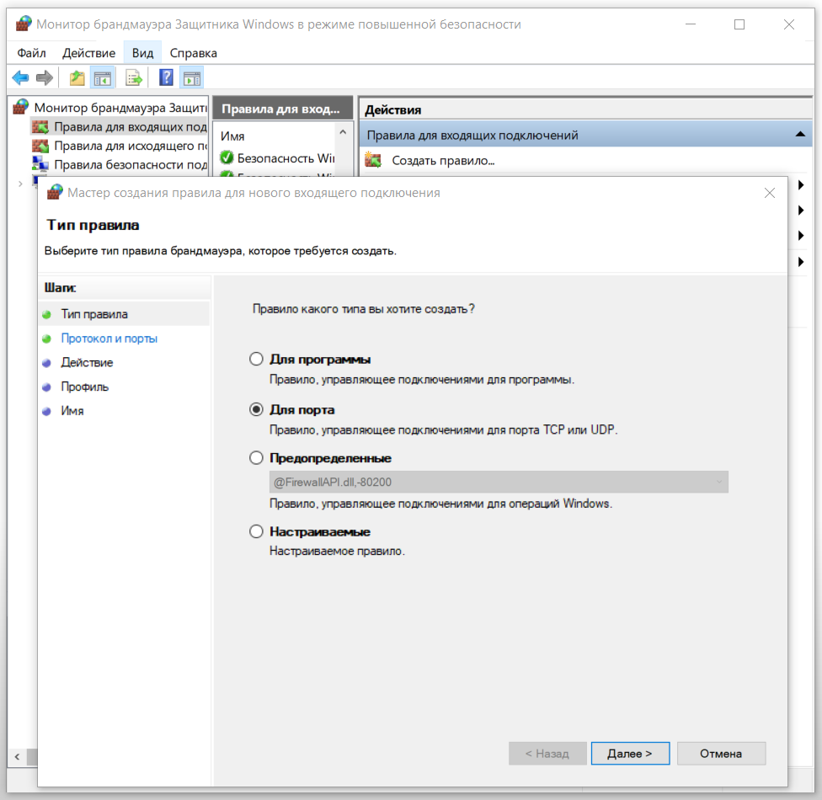Open the Справка menu

tap(193, 53)
